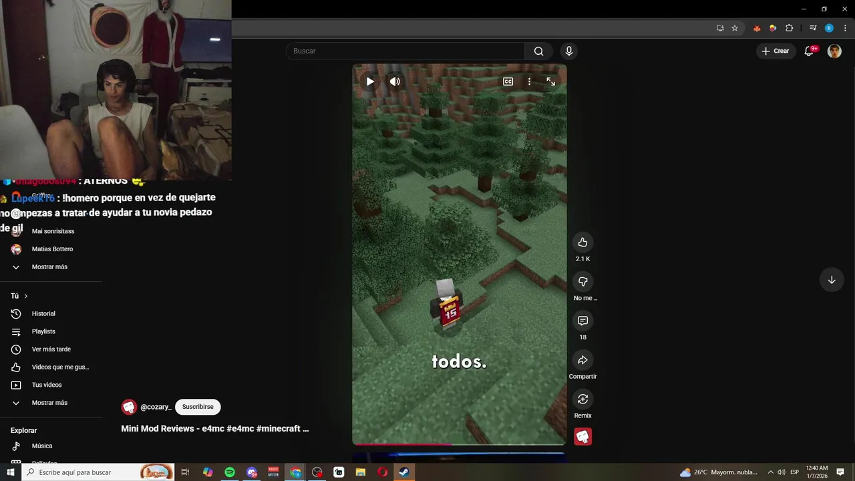
Task: Open the Short's three-dot options menu
Action: coord(529,82)
